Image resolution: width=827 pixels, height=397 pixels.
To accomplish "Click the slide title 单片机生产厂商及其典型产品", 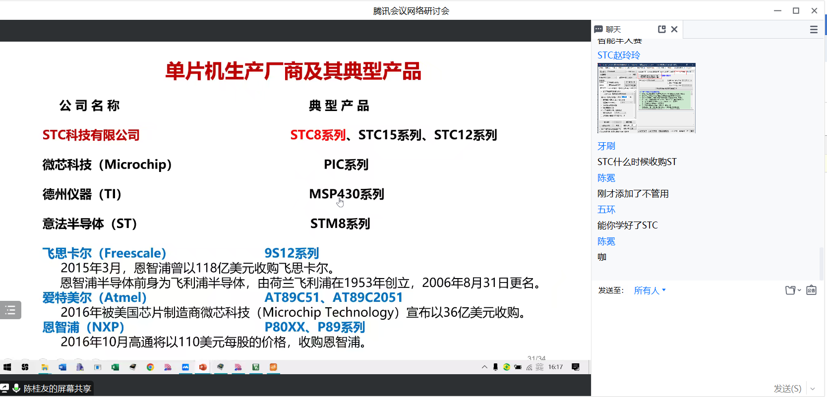I will pos(293,71).
